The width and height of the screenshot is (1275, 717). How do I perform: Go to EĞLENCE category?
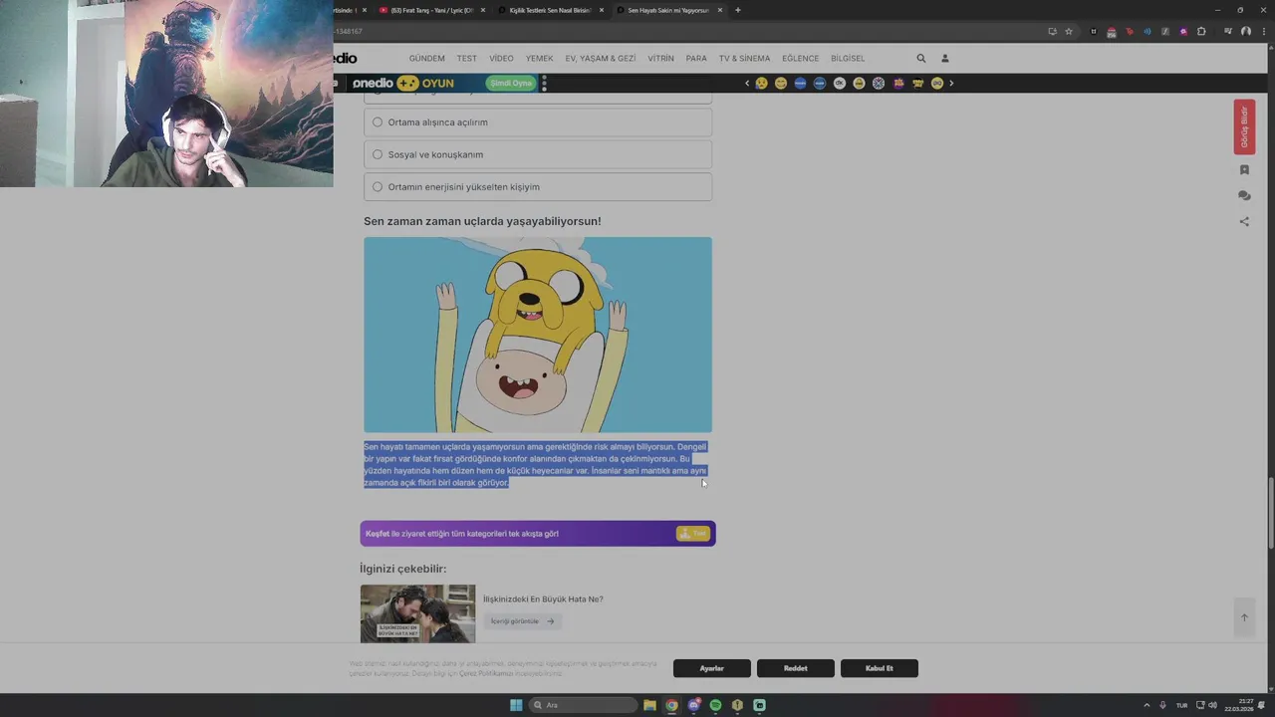(x=800, y=59)
